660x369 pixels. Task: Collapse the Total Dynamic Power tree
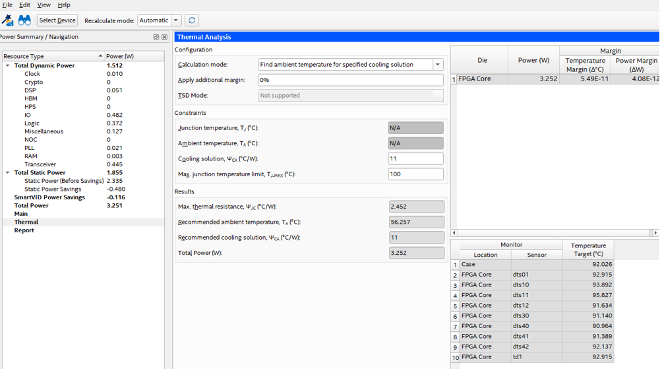tap(7, 66)
